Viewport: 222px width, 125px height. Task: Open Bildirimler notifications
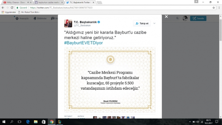pos(40,18)
